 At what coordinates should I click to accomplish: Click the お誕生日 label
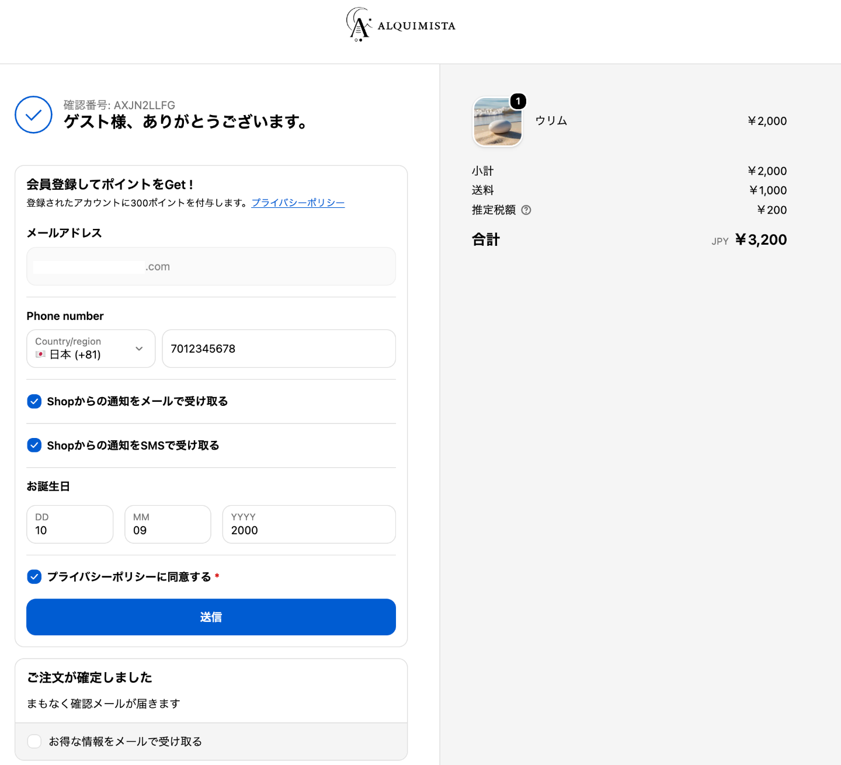[x=48, y=486]
